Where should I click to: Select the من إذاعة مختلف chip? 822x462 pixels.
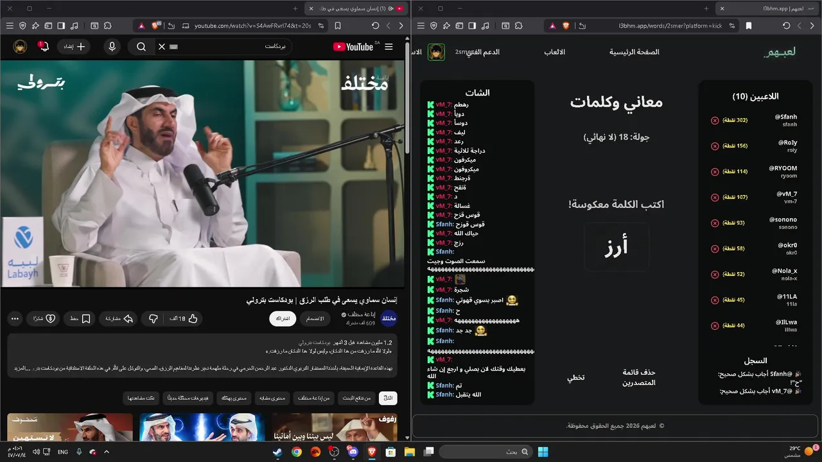point(315,398)
